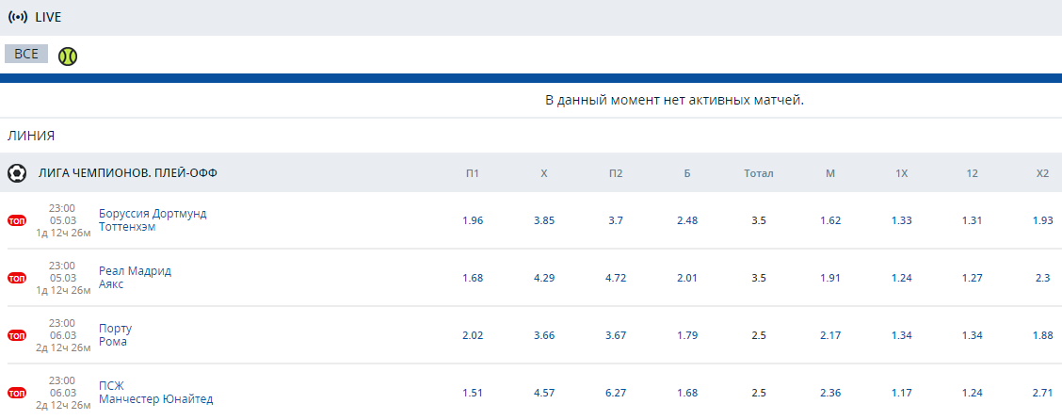Click the TOP badge beside ПСЖ match
Screen dimensions: 1062x420
coord(16,393)
